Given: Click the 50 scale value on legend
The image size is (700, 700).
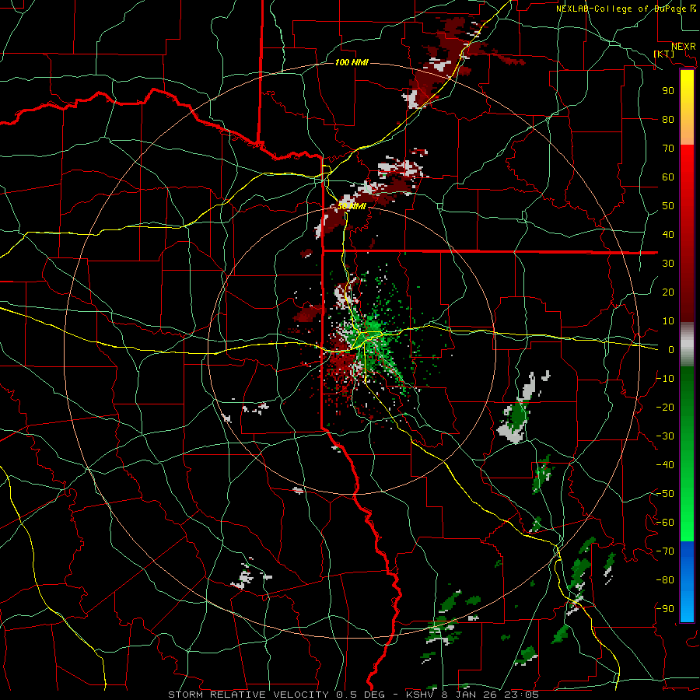Looking at the screenshot, I should coord(668,206).
